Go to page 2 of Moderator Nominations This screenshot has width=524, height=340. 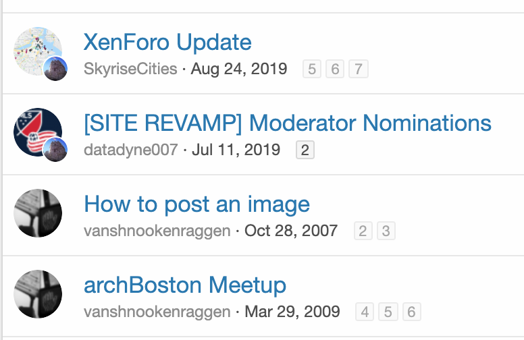click(x=305, y=150)
